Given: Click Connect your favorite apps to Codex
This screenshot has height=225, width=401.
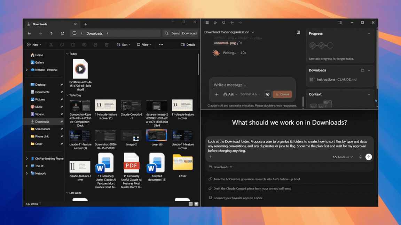Looking at the screenshot, I should click(238, 198).
